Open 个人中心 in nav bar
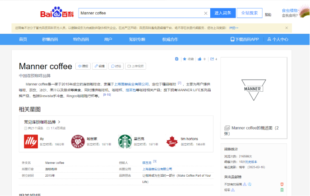Viewport: 310px width, 196px height. (278, 40)
